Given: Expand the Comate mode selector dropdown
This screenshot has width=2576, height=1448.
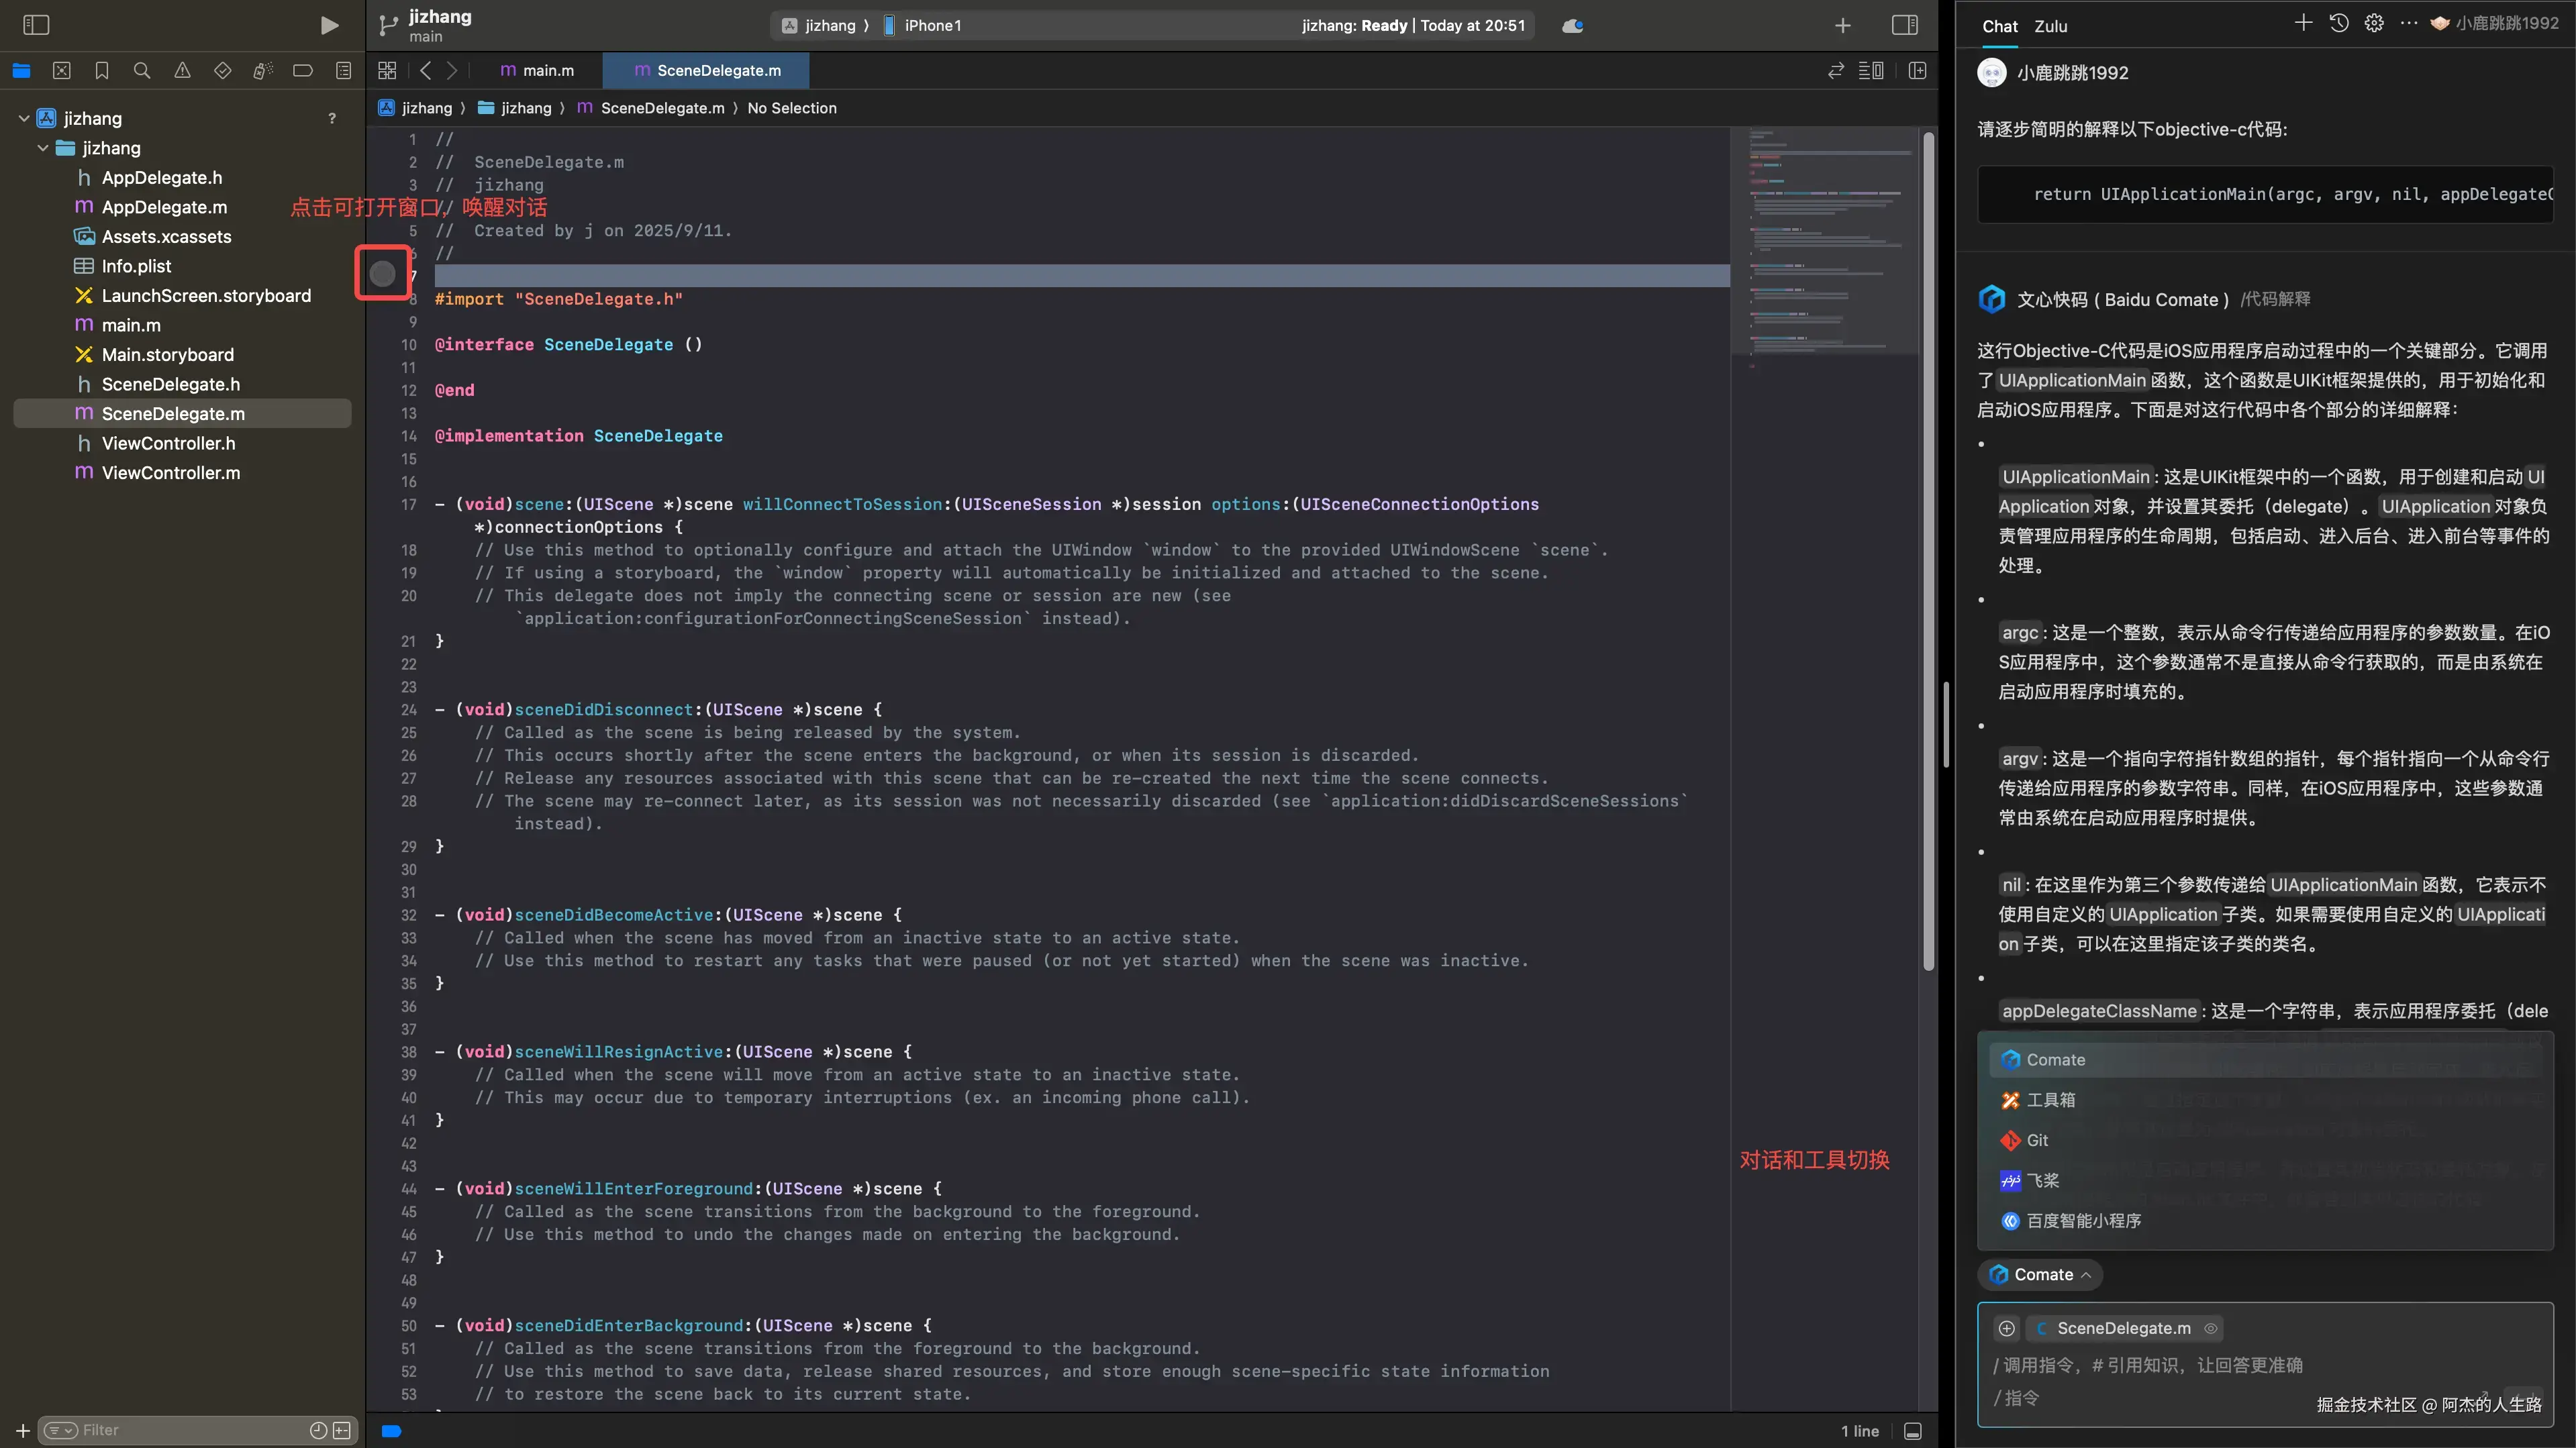Looking at the screenshot, I should 2040,1274.
